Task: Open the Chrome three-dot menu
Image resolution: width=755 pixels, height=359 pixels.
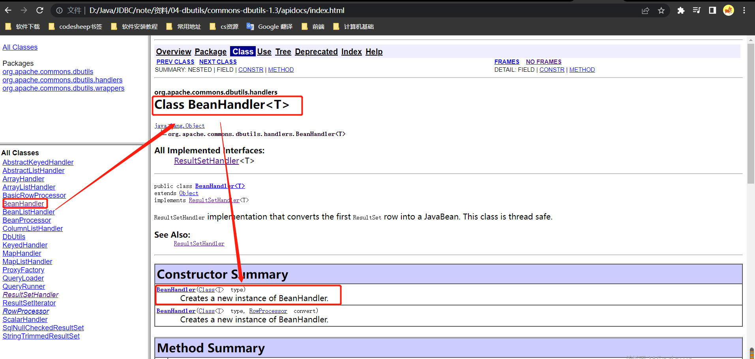Action: (x=744, y=11)
